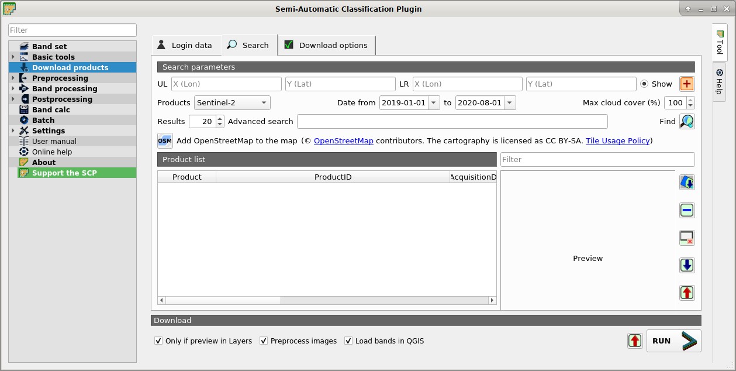Click the Find magnifier icon button

[x=687, y=121]
